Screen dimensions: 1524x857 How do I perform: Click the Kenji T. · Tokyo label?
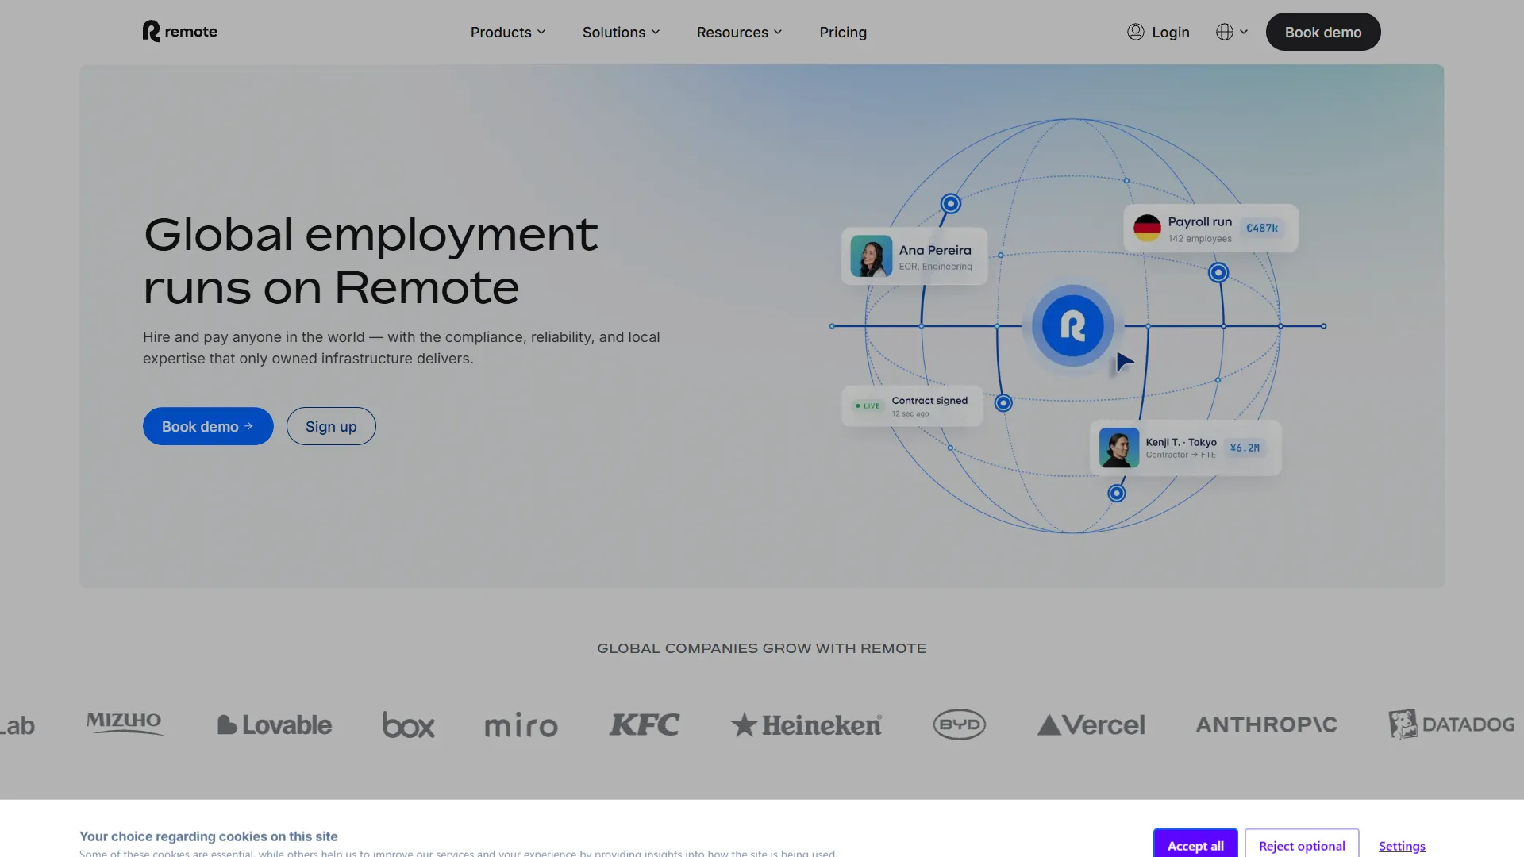pyautogui.click(x=1181, y=442)
